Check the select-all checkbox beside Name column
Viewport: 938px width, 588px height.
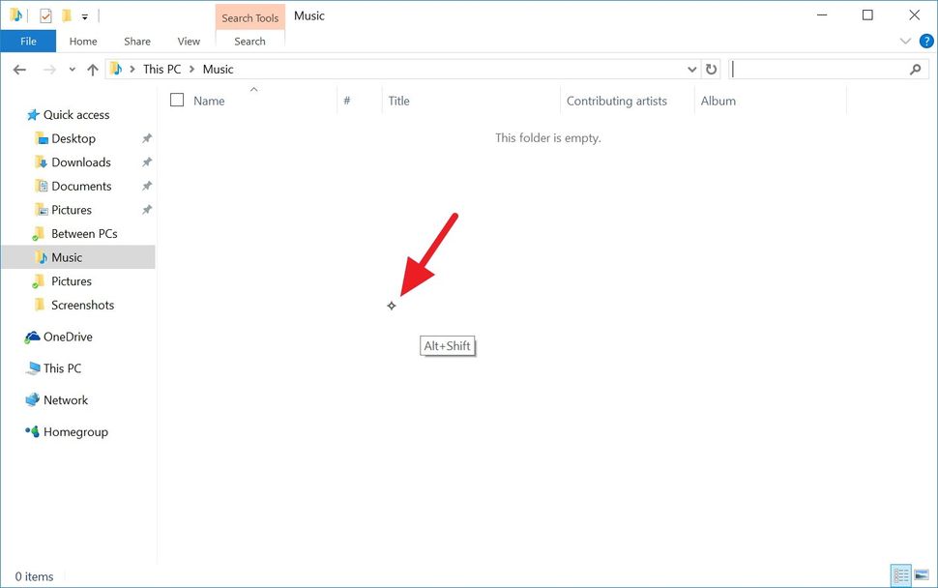click(x=177, y=100)
